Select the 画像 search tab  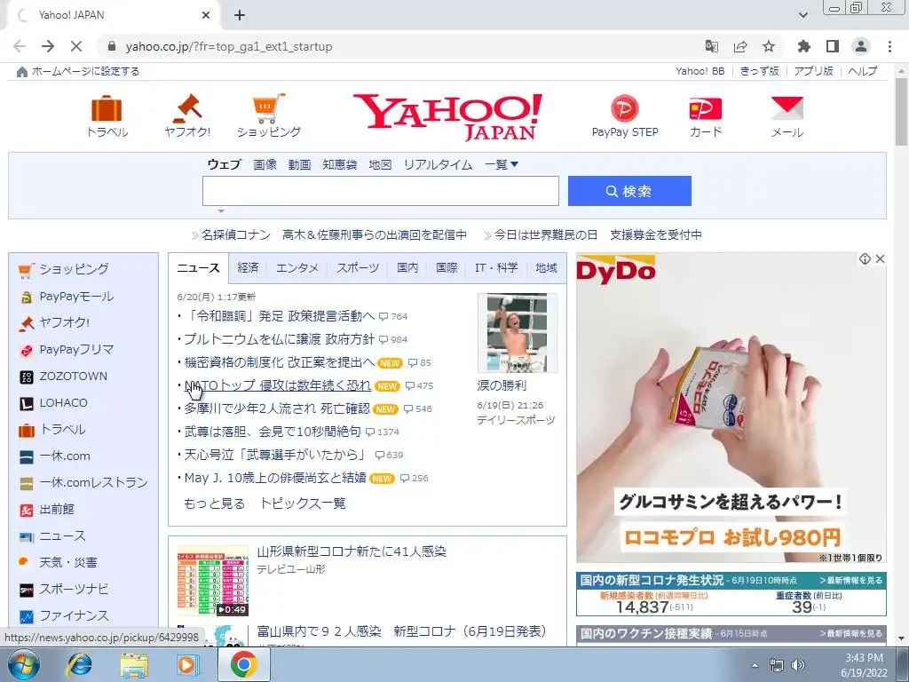point(265,164)
